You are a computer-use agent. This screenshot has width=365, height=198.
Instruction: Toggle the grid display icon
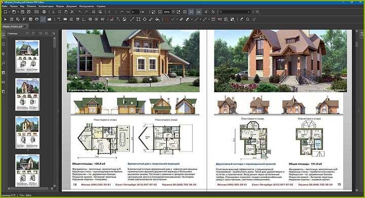(x=94, y=12)
